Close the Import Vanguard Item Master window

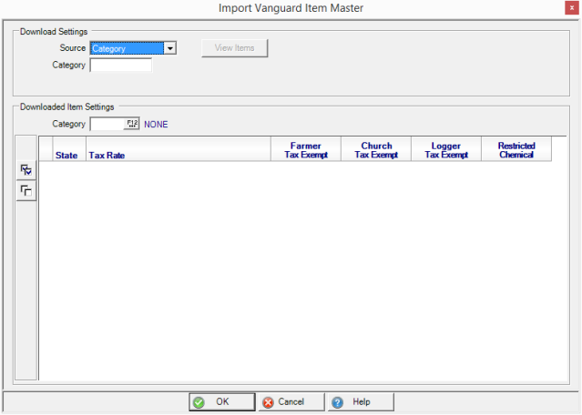pyautogui.click(x=571, y=8)
